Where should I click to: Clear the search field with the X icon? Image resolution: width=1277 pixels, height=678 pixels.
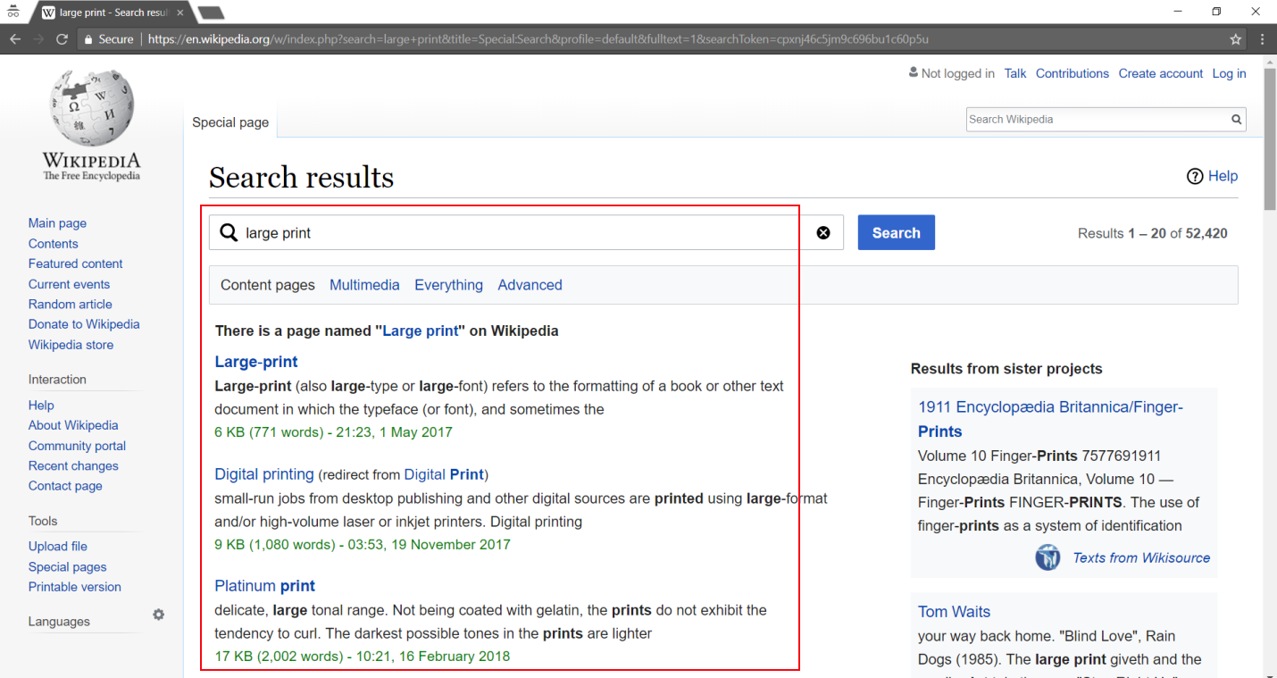coord(823,233)
